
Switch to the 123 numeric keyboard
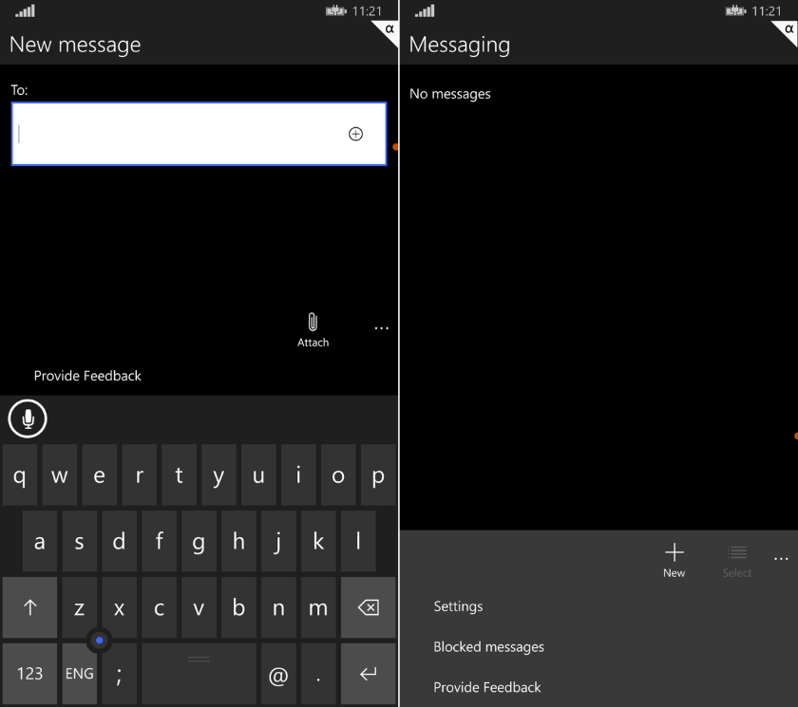29,674
